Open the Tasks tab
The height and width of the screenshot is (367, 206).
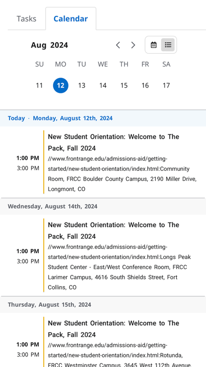[x=26, y=19]
